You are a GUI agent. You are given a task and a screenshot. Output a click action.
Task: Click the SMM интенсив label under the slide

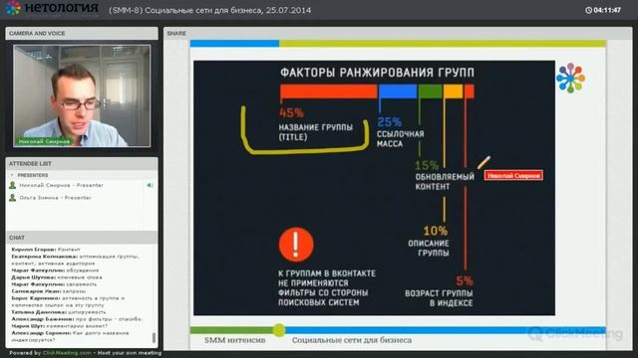point(235,340)
